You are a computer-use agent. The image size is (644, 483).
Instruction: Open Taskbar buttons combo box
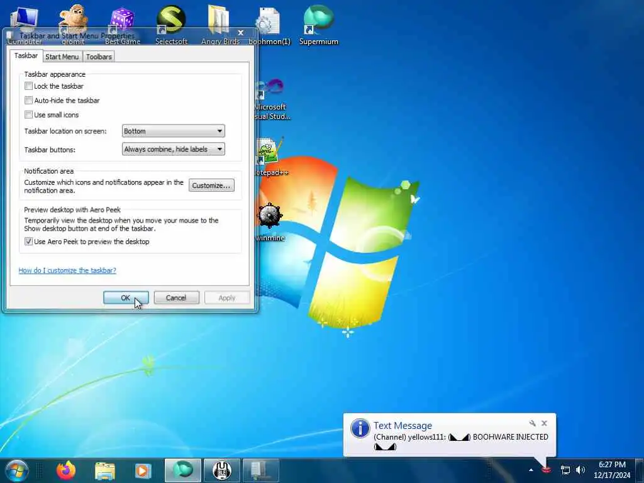(x=174, y=149)
